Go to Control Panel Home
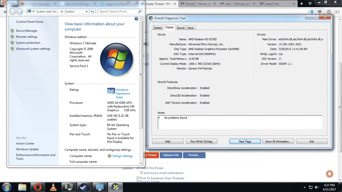The height and width of the screenshot is (192, 342). click(30, 22)
